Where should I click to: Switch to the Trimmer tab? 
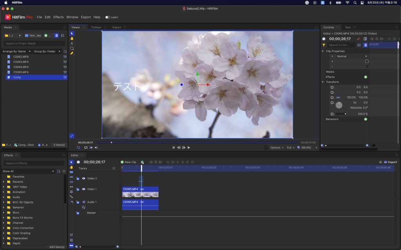click(x=96, y=27)
